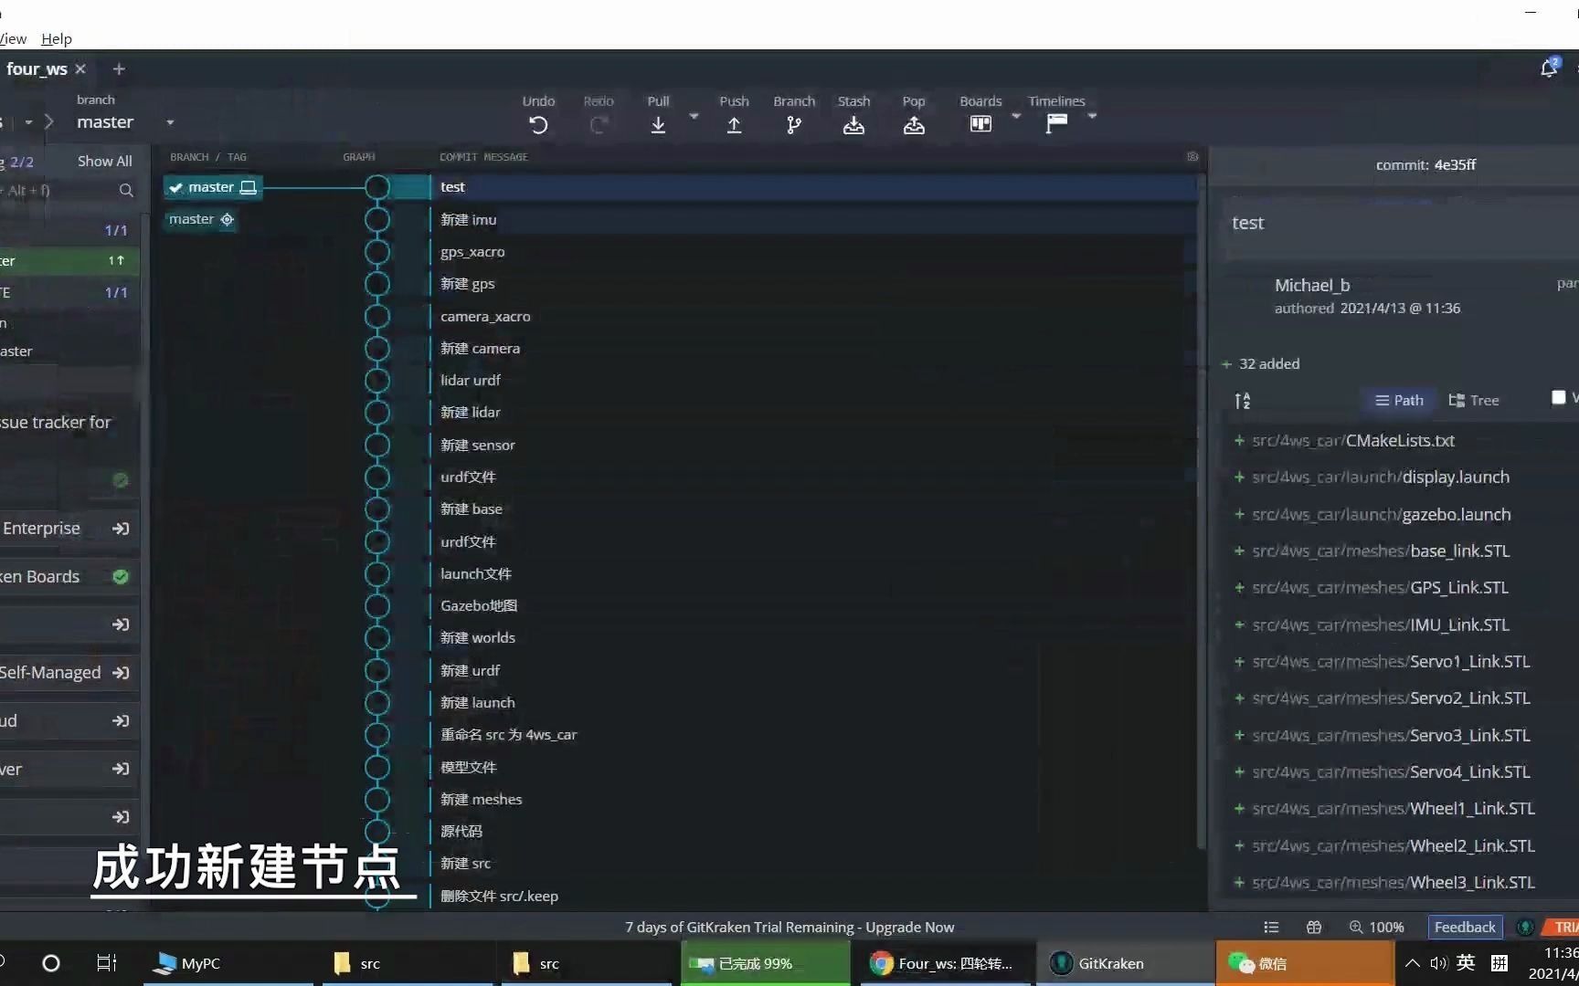Click the Pull icon
The height and width of the screenshot is (986, 1579).
point(658,125)
